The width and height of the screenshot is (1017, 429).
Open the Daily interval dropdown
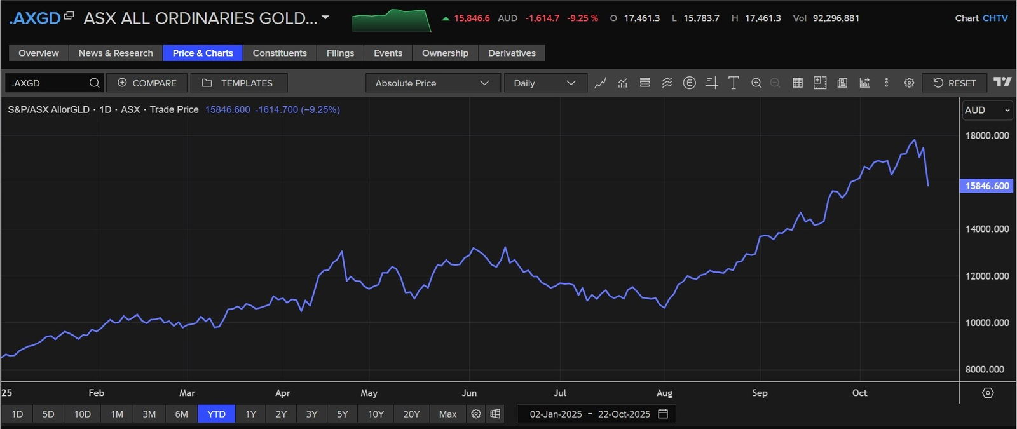tap(544, 83)
